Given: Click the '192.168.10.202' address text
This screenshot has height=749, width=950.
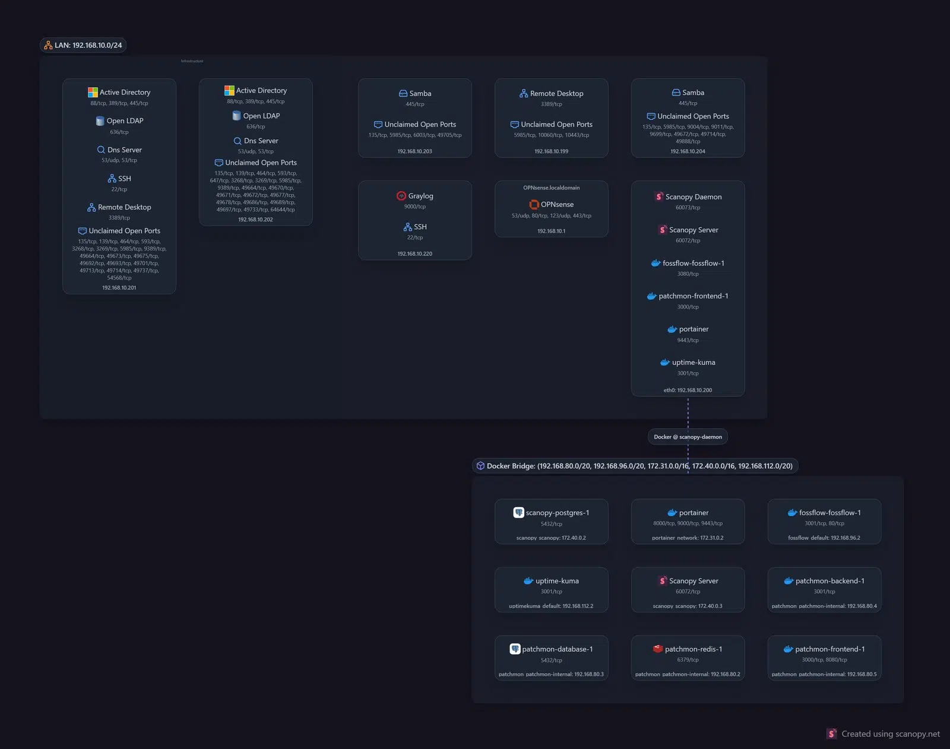Looking at the screenshot, I should tap(256, 220).
